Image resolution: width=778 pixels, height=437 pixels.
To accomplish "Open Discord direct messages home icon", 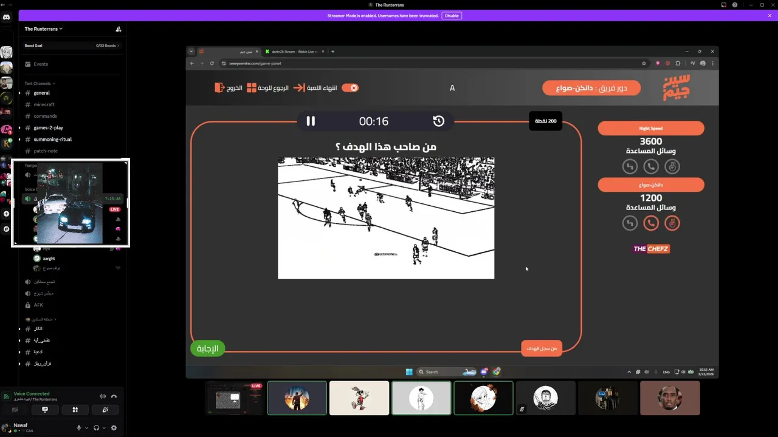I will [x=6, y=18].
